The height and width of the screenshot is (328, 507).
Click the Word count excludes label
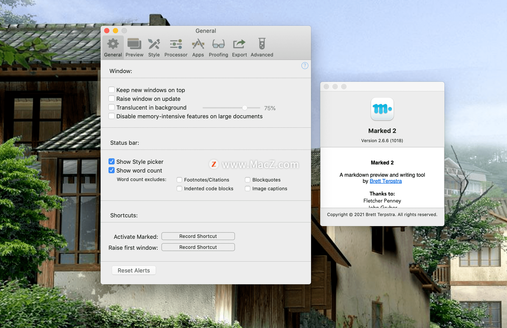coord(142,180)
